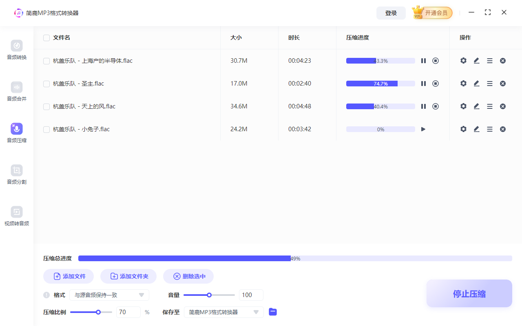Click the 音量 volume slider handle
Image resolution: width=522 pixels, height=326 pixels.
coord(209,295)
